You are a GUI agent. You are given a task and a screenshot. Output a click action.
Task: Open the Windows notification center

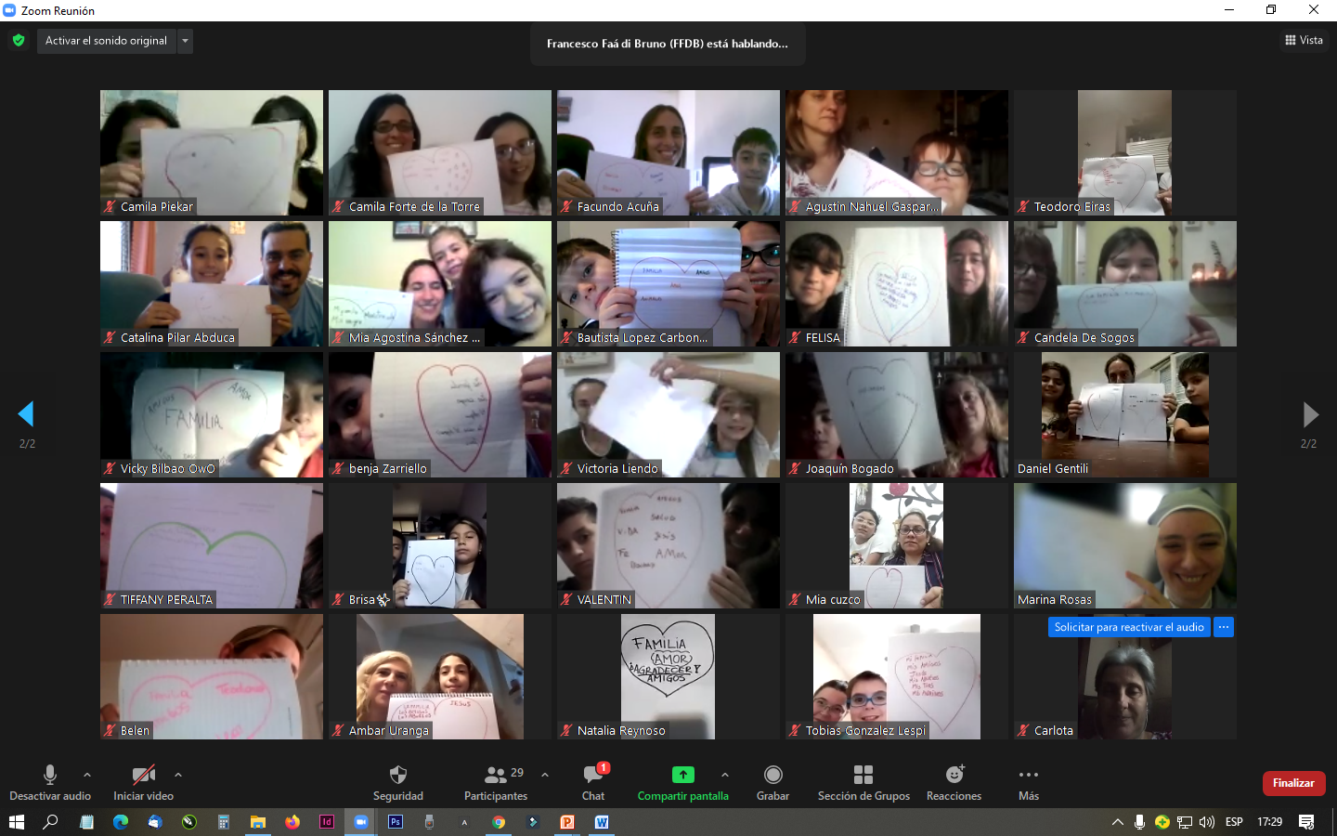click(1306, 822)
